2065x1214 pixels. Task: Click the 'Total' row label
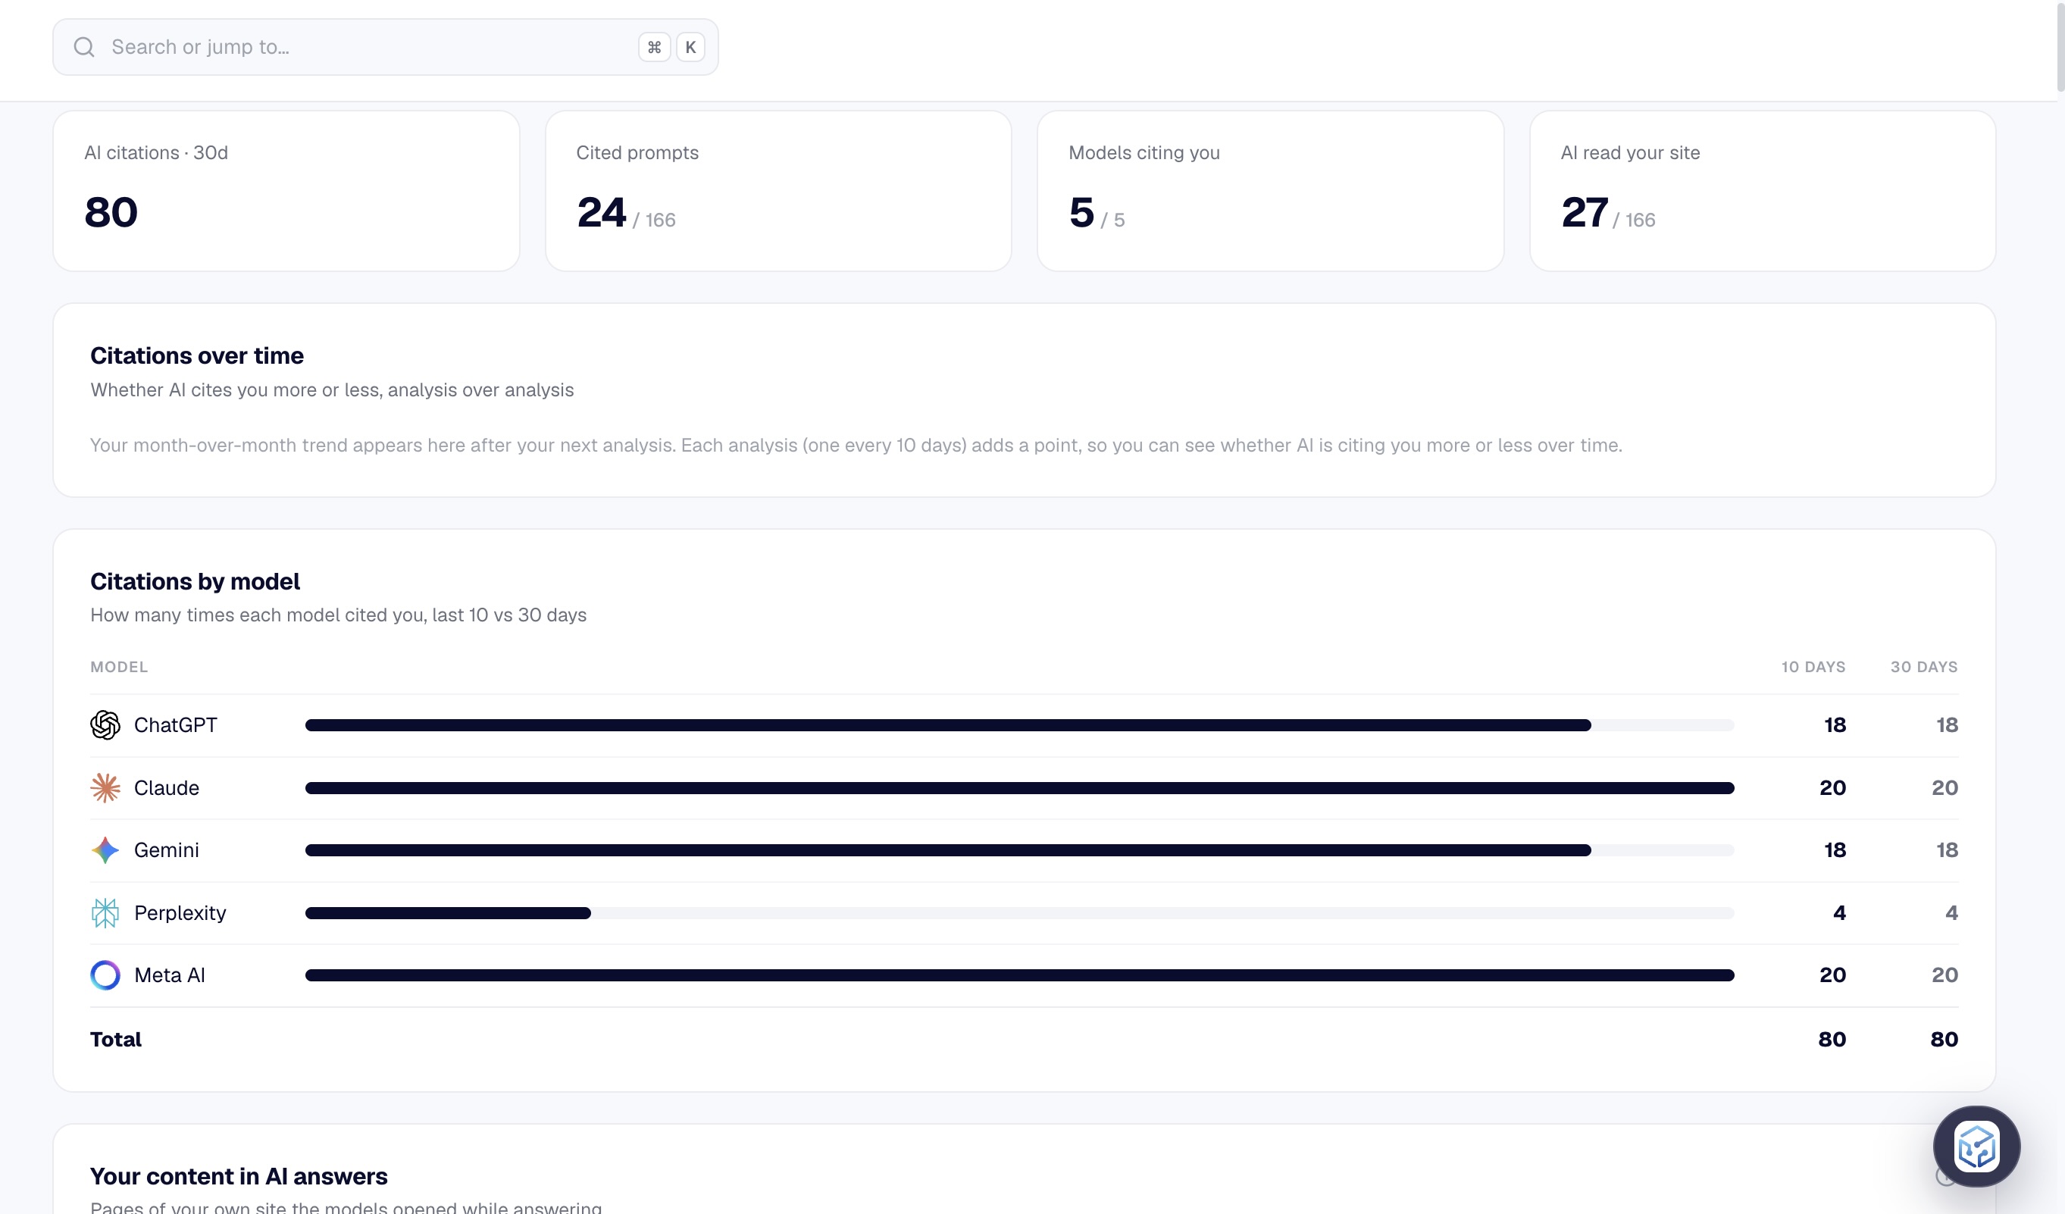(115, 1040)
